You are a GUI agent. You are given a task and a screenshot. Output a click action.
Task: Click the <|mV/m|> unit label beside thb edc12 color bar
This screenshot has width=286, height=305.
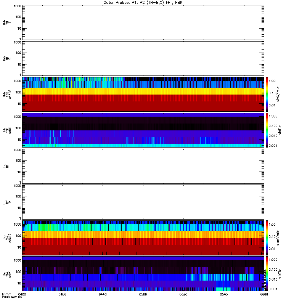pyautogui.click(x=278, y=94)
